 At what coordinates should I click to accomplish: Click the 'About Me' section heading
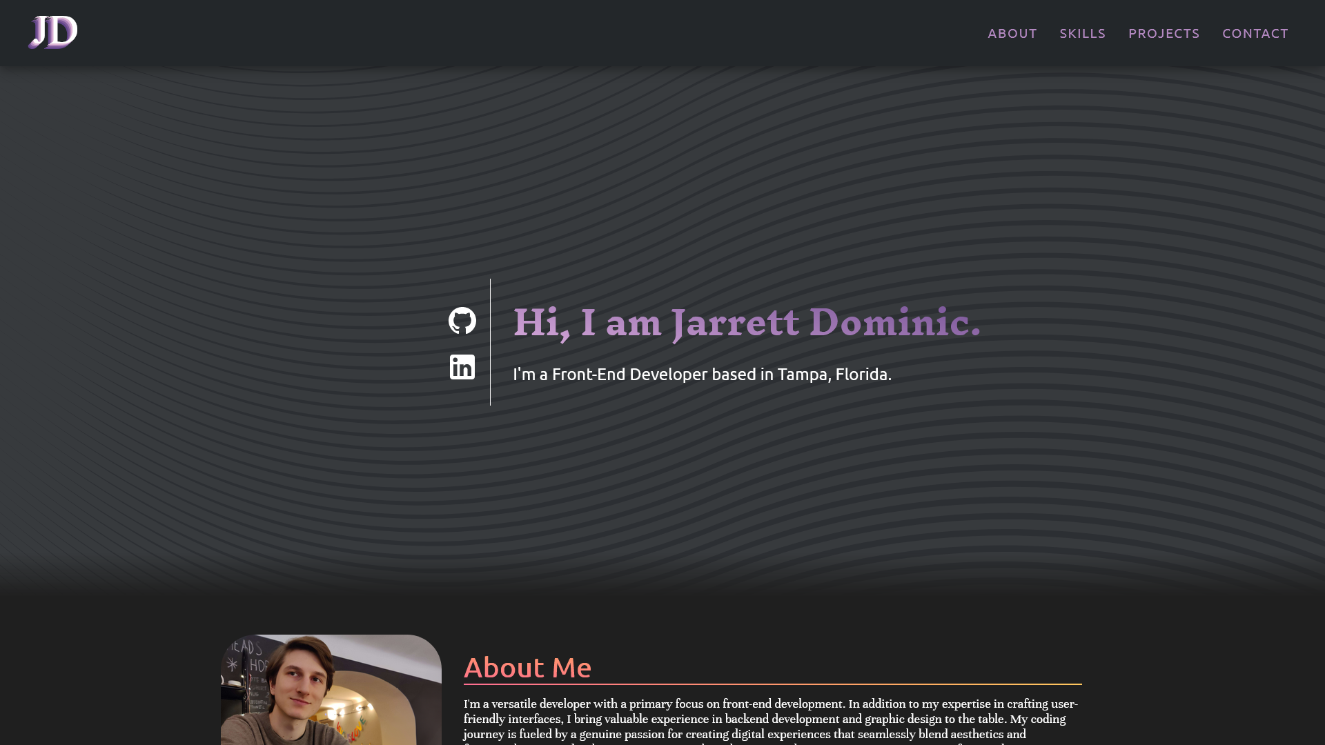tap(527, 667)
